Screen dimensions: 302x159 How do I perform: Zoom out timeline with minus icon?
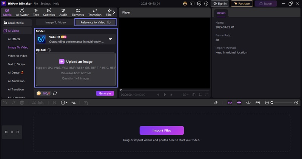click(267, 102)
